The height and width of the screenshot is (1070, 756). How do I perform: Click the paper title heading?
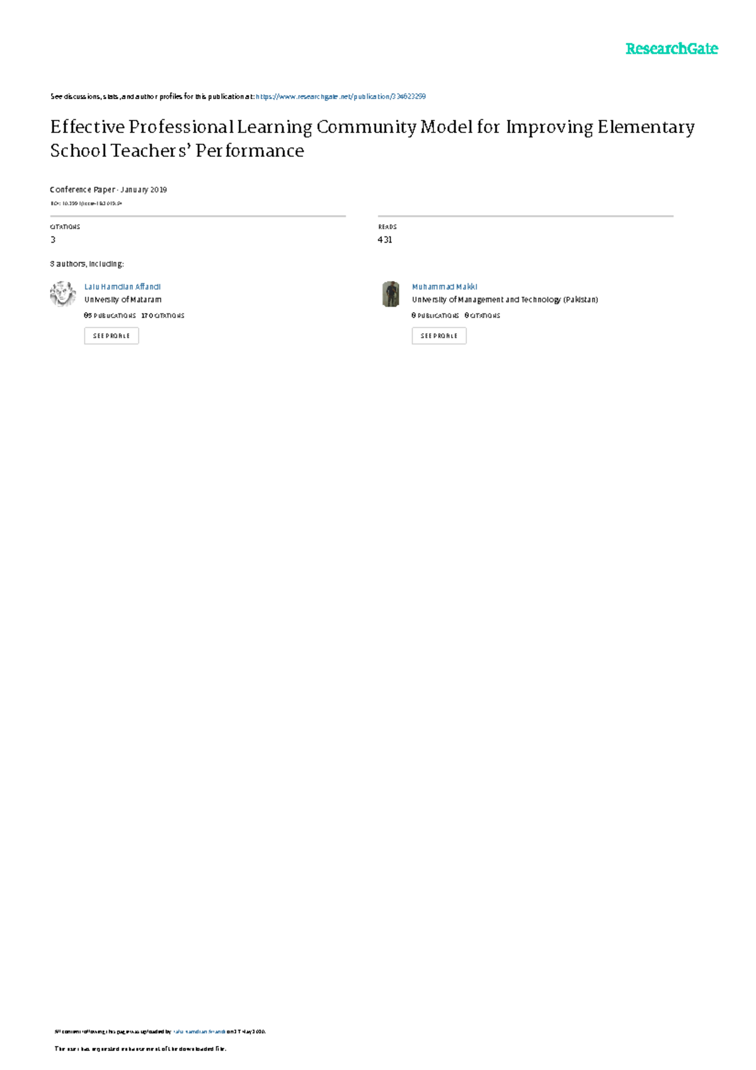372,139
